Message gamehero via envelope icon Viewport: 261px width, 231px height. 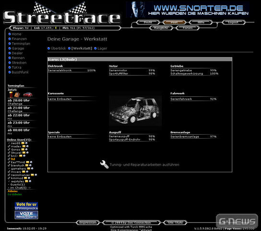[x=29, y=168]
